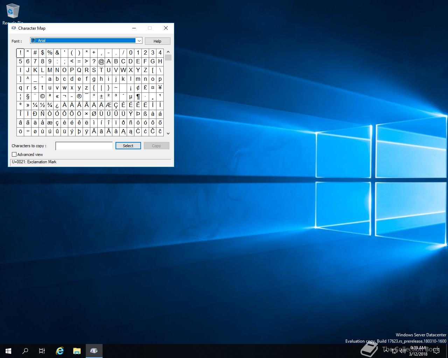Viewport: 448px width, 358px height.
Task: Select capital Đ with stroke
Action: (x=35, y=114)
